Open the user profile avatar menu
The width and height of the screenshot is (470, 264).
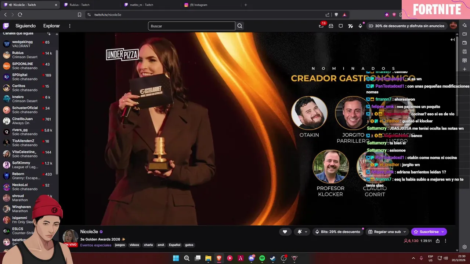pyautogui.click(x=453, y=26)
